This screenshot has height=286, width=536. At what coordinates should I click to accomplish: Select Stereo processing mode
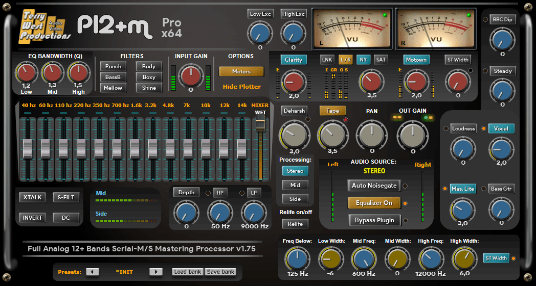tap(295, 171)
